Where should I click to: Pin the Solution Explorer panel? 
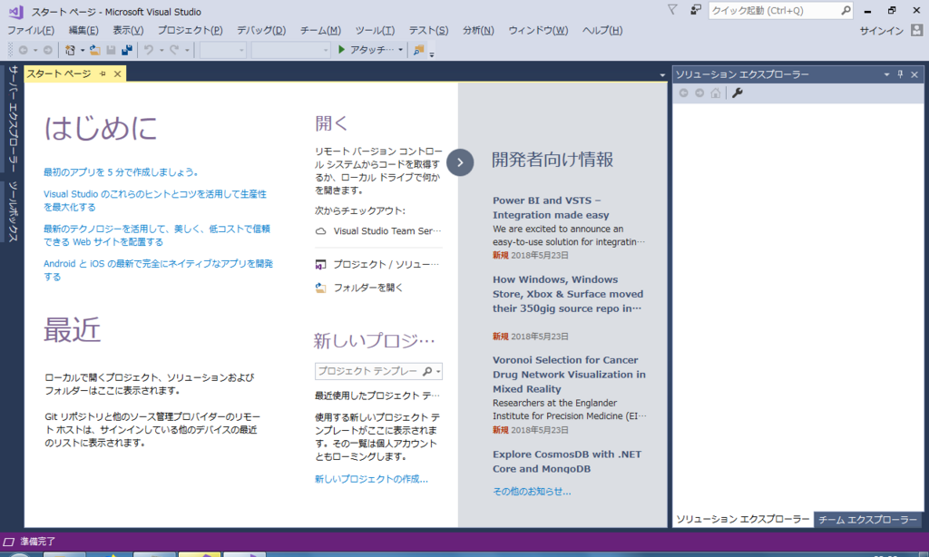click(x=900, y=73)
